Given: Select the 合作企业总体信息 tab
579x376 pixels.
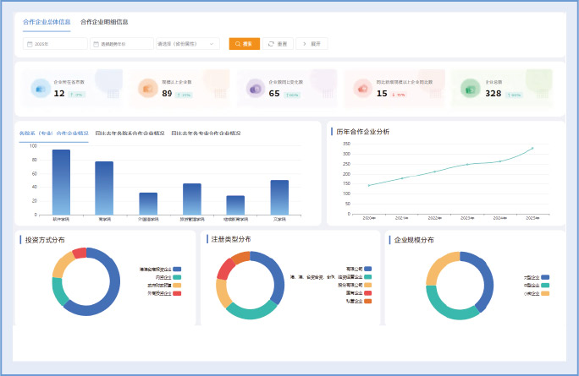Looking at the screenshot, I should [47, 22].
